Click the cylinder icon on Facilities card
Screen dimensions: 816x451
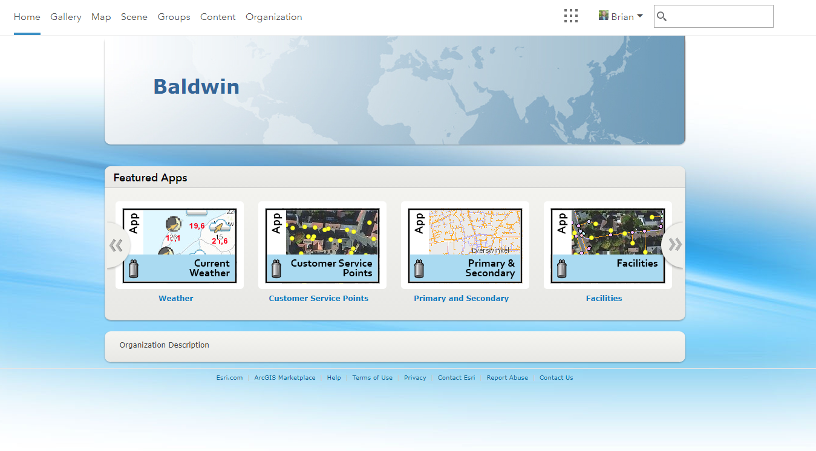point(562,268)
